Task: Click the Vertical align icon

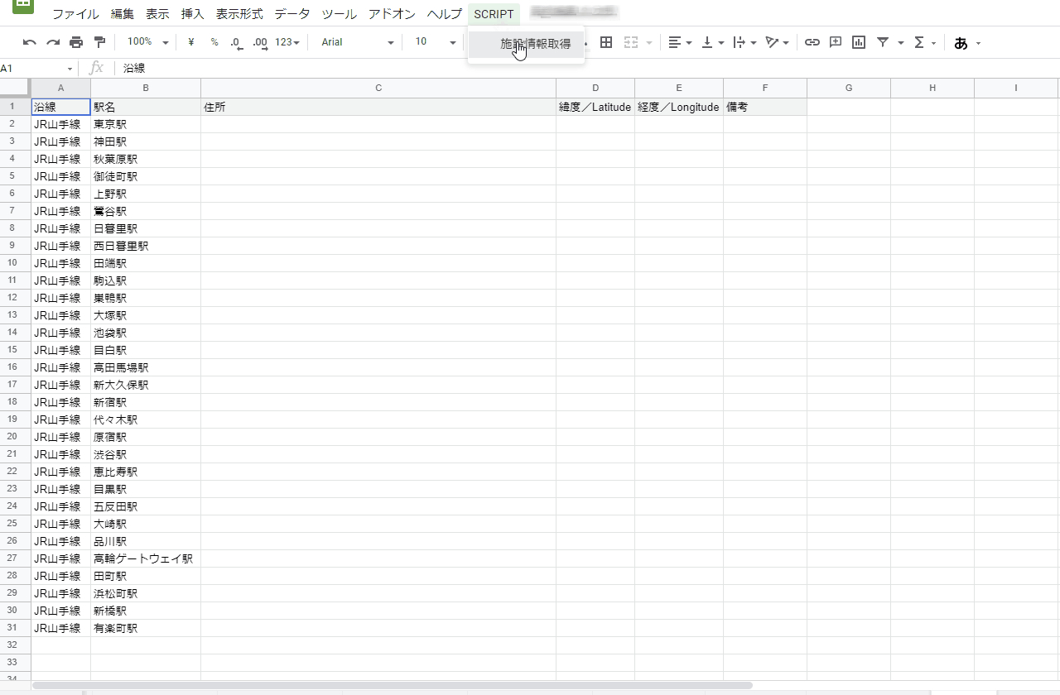Action: 707,42
